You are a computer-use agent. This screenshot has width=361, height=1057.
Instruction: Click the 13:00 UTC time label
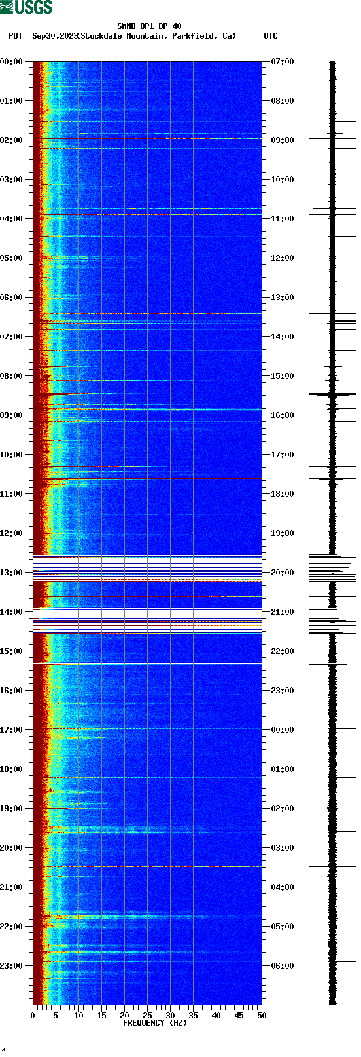pyautogui.click(x=283, y=298)
